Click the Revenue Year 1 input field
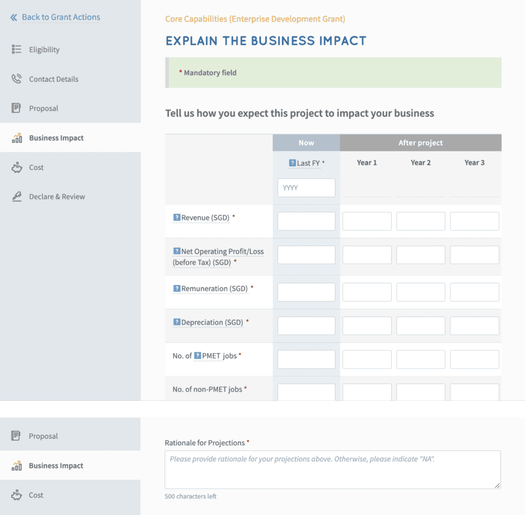525x515 pixels. [367, 221]
